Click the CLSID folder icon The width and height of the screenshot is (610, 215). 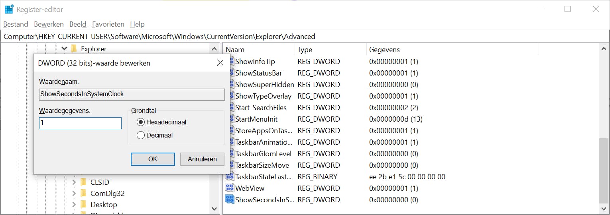[x=83, y=182]
